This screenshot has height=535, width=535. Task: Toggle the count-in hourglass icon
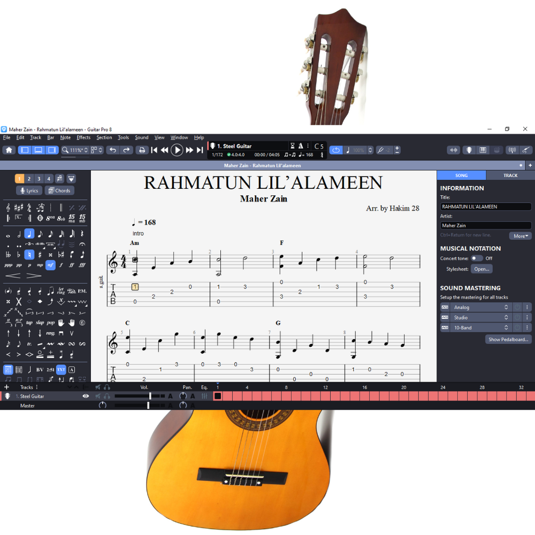click(293, 146)
